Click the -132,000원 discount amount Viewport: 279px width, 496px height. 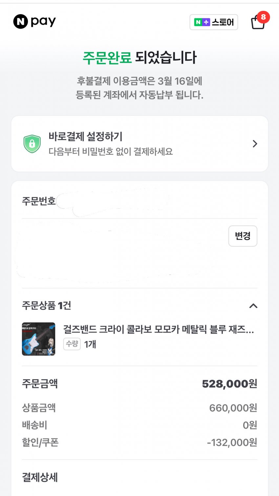(x=232, y=443)
